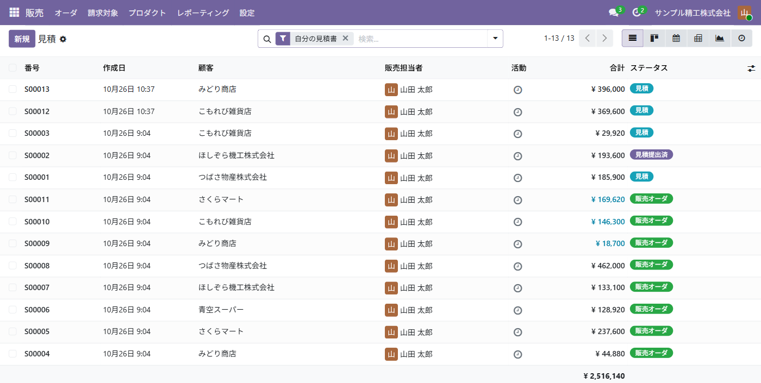Check the box for order S00004
The height and width of the screenshot is (383, 761).
click(13, 354)
